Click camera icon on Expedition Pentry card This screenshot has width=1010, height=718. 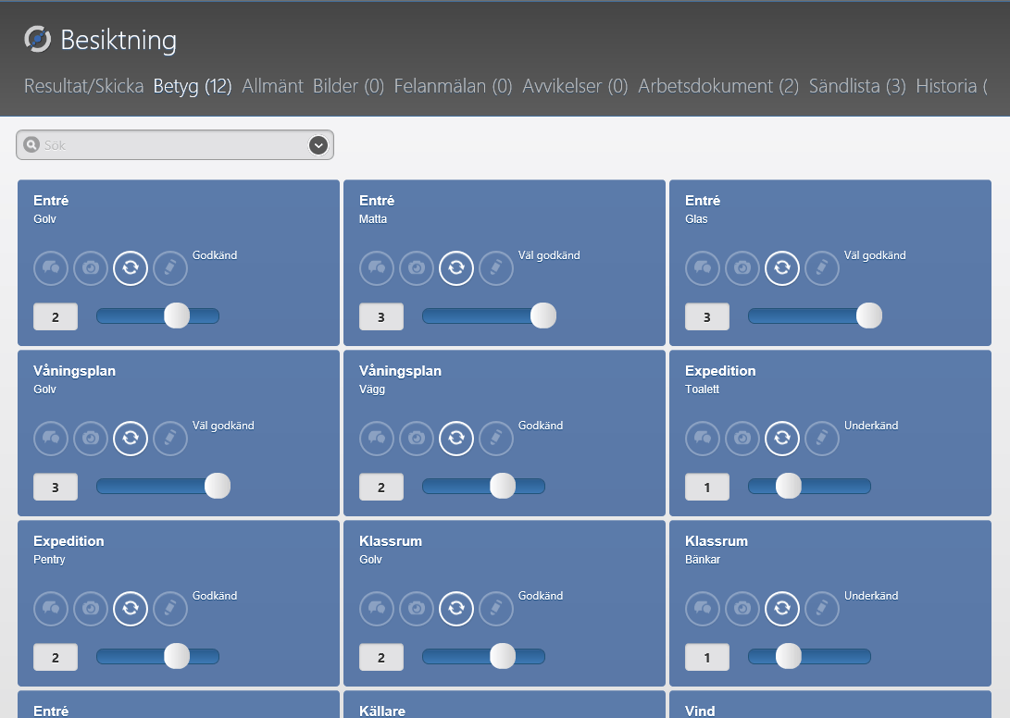coord(91,609)
